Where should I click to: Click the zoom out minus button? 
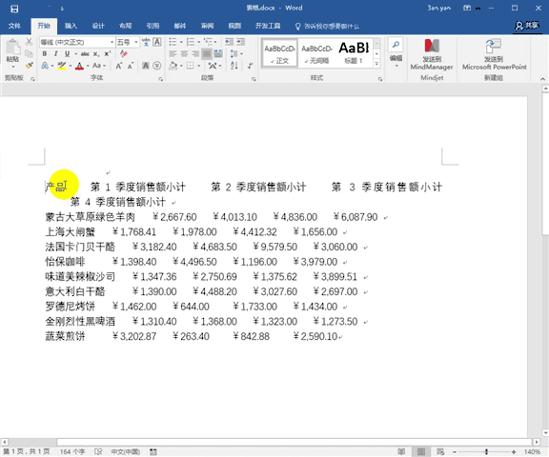click(x=454, y=451)
